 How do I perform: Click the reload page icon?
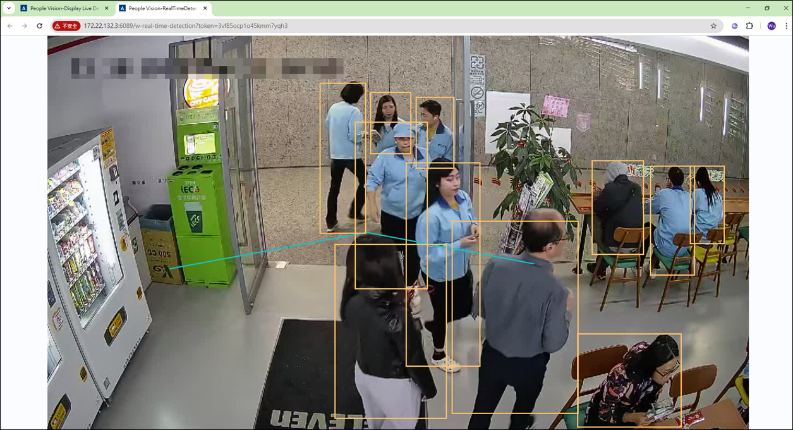click(x=40, y=26)
